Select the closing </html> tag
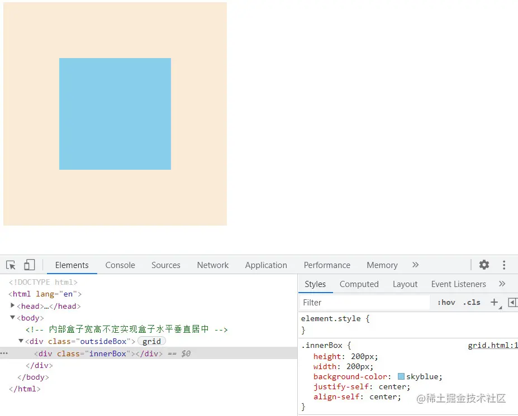Screen dimensions: 518x416 [x=25, y=389]
